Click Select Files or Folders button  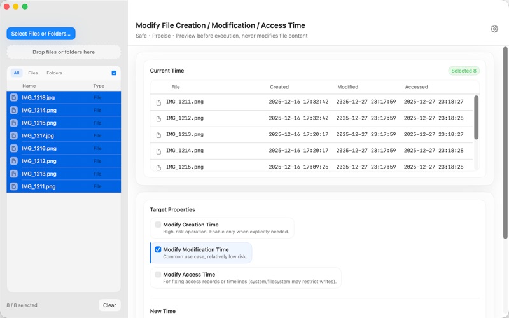(x=41, y=34)
